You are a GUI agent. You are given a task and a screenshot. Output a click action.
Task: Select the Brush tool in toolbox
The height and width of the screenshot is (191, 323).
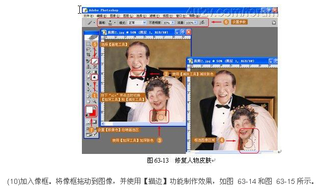pos(95,61)
